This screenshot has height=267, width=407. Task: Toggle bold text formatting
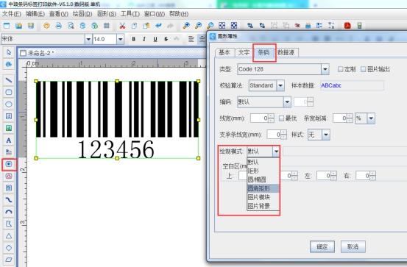click(134, 39)
